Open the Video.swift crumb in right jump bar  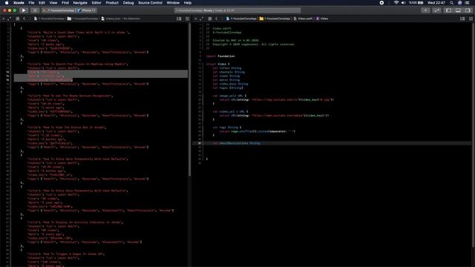coord(303,19)
